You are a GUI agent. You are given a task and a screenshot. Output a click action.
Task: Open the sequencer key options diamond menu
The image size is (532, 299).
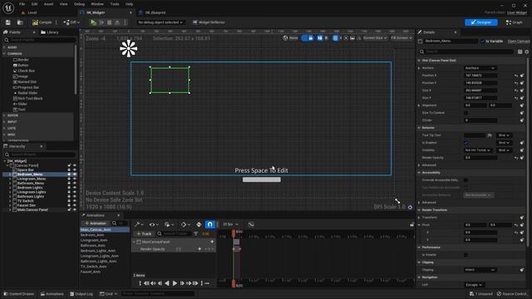[185, 224]
